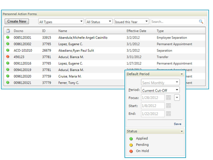Click the red On Hold legend icon
The image size is (213, 160).
point(131,151)
